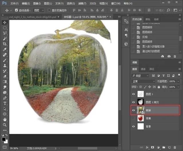Image resolution: width=183 pixels, height=151 pixels.
Task: Toggle the 自动选择 checkbox
Action: [x=17, y=10]
